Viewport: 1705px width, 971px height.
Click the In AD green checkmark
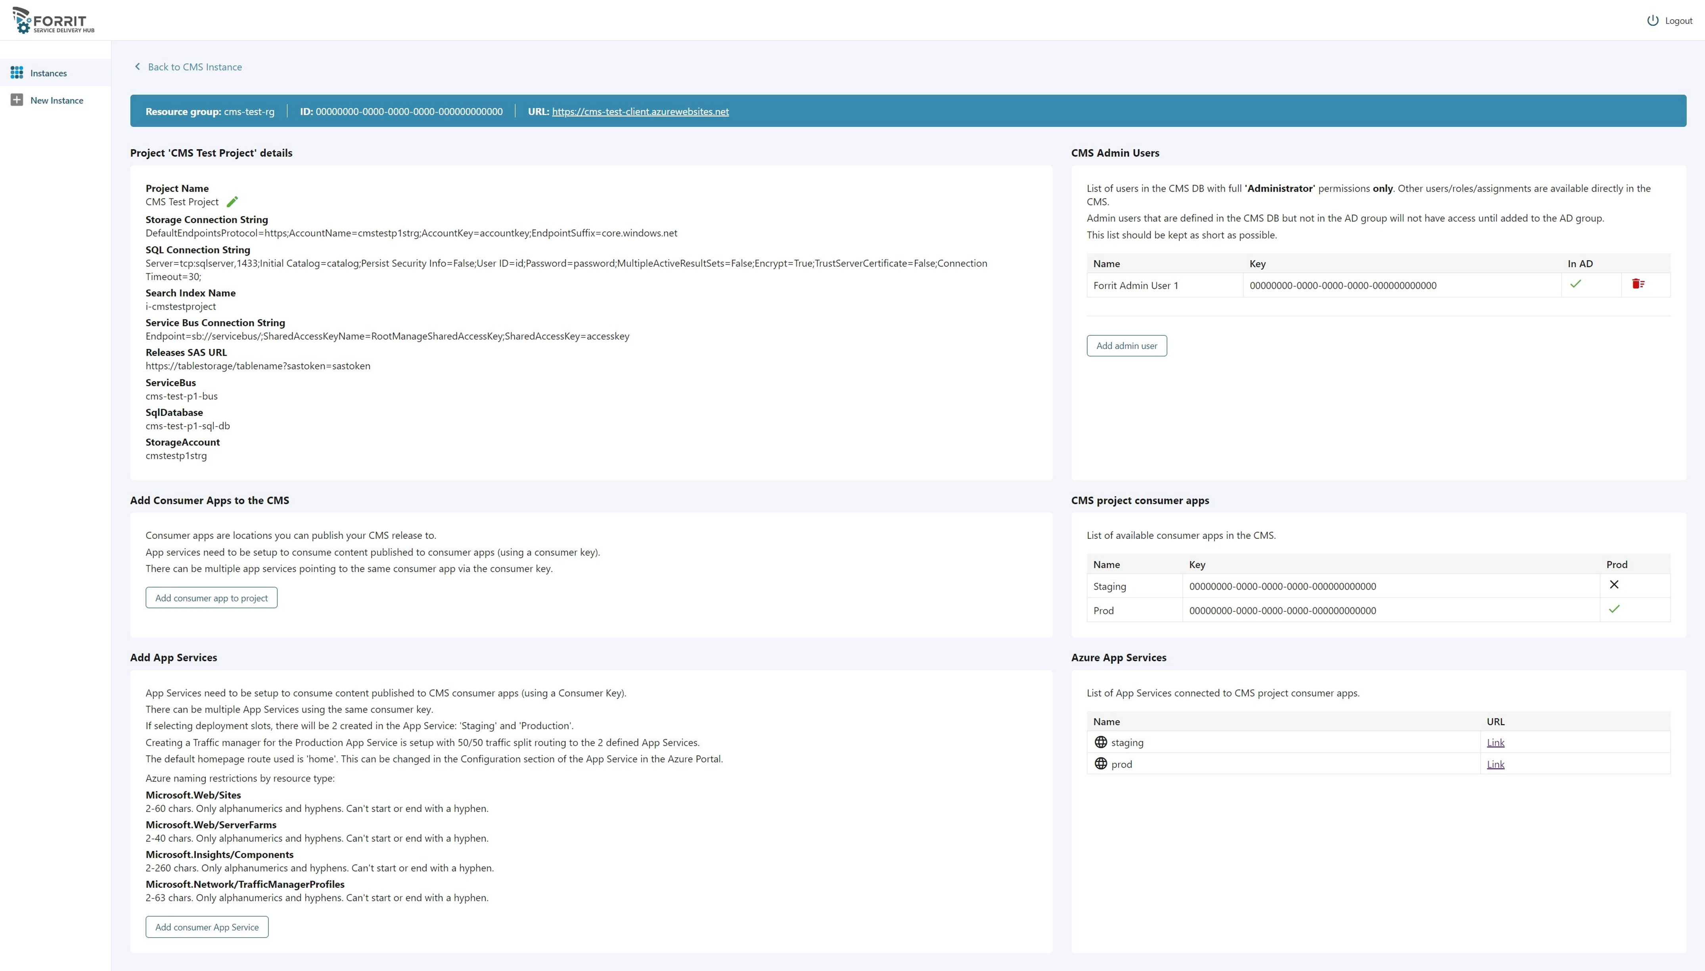tap(1576, 284)
